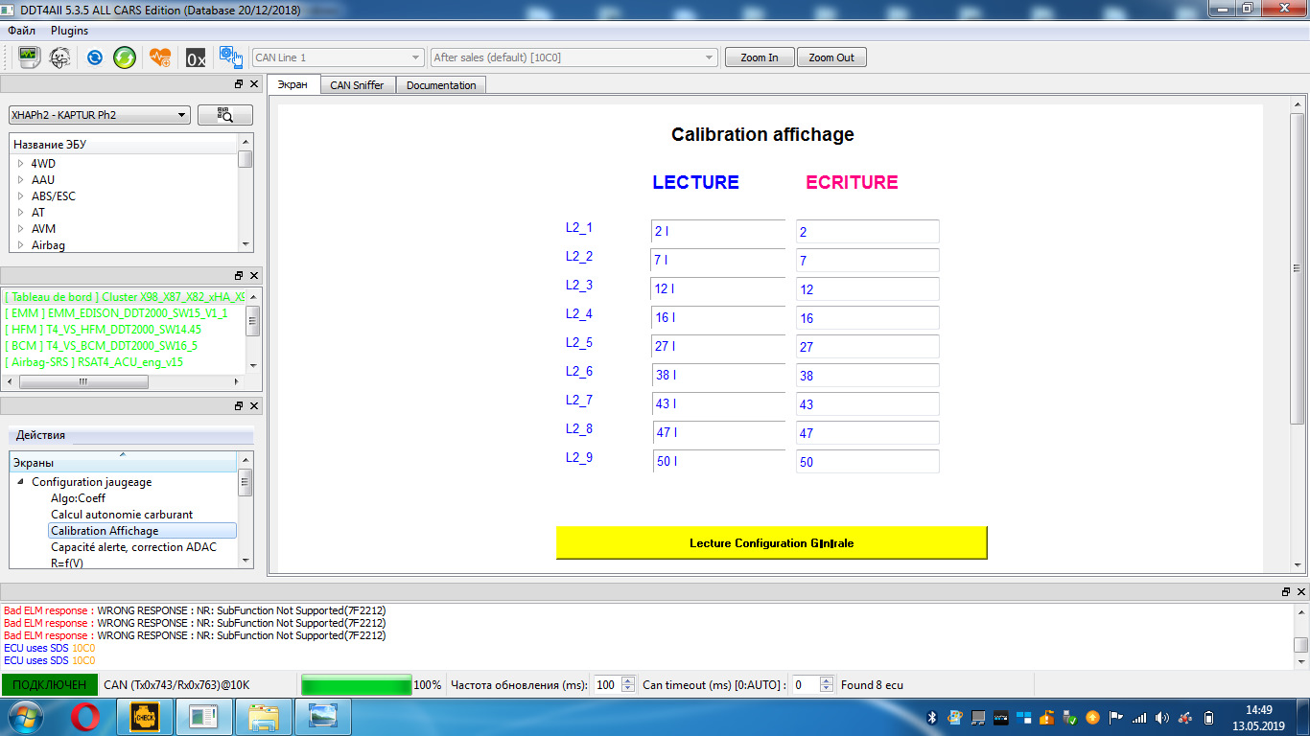Click the goofy face expert mode icon
1310x736 pixels.
point(59,57)
